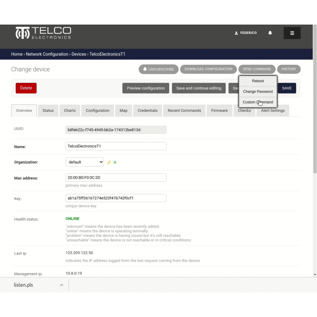Choose Custom Command option
Screen dimensions: 317x317
[258, 102]
